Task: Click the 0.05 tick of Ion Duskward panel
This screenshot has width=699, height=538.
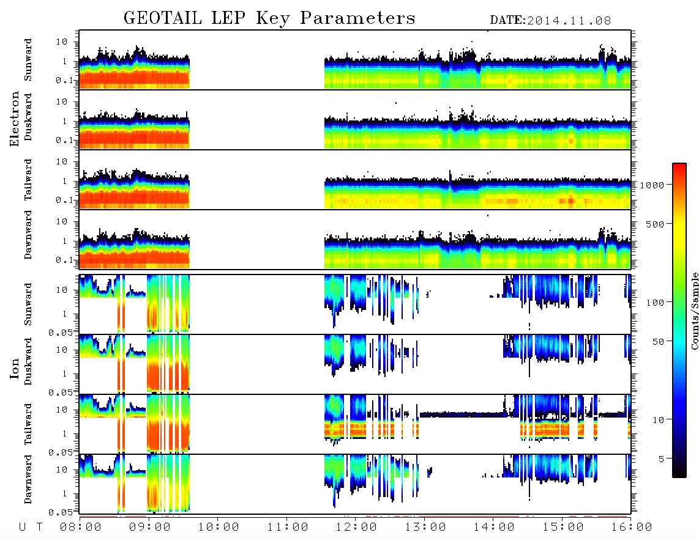Action: pyautogui.click(x=60, y=392)
